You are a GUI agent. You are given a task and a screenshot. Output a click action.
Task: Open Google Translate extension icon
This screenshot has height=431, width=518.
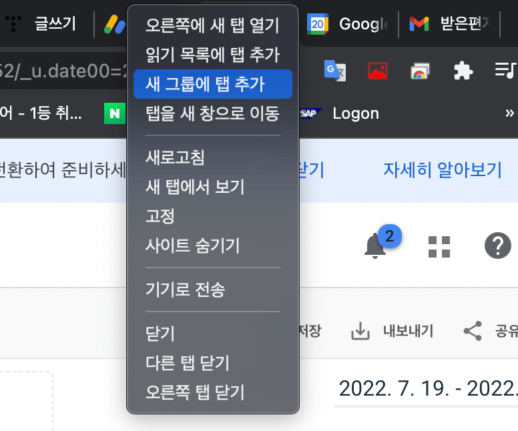click(x=334, y=71)
